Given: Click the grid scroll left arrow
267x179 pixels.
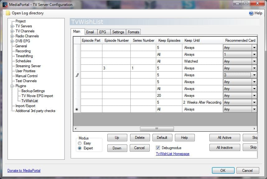Looking at the screenshot, I should (76, 129).
